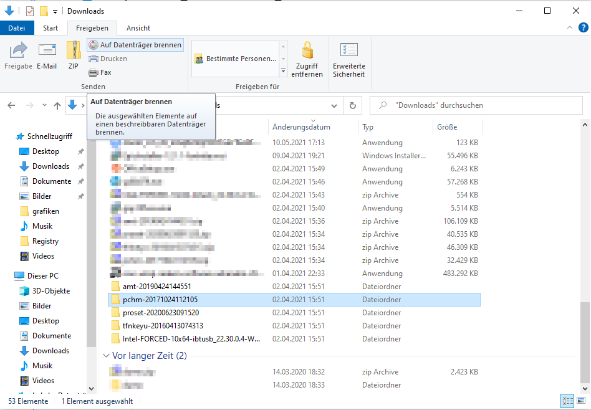Select the Freigeben ribbon tab

tap(92, 28)
